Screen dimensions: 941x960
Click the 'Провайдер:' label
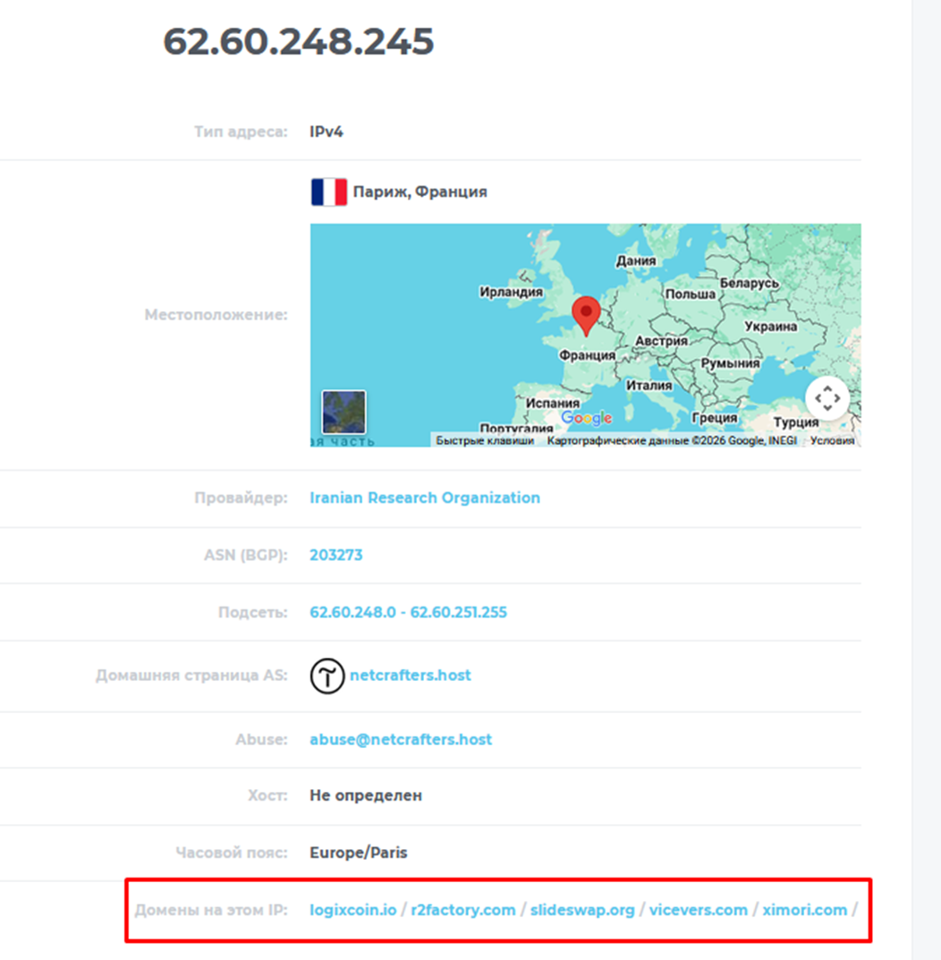pos(242,497)
